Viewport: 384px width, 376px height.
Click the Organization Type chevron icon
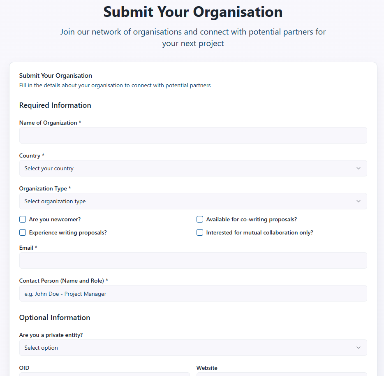point(359,201)
